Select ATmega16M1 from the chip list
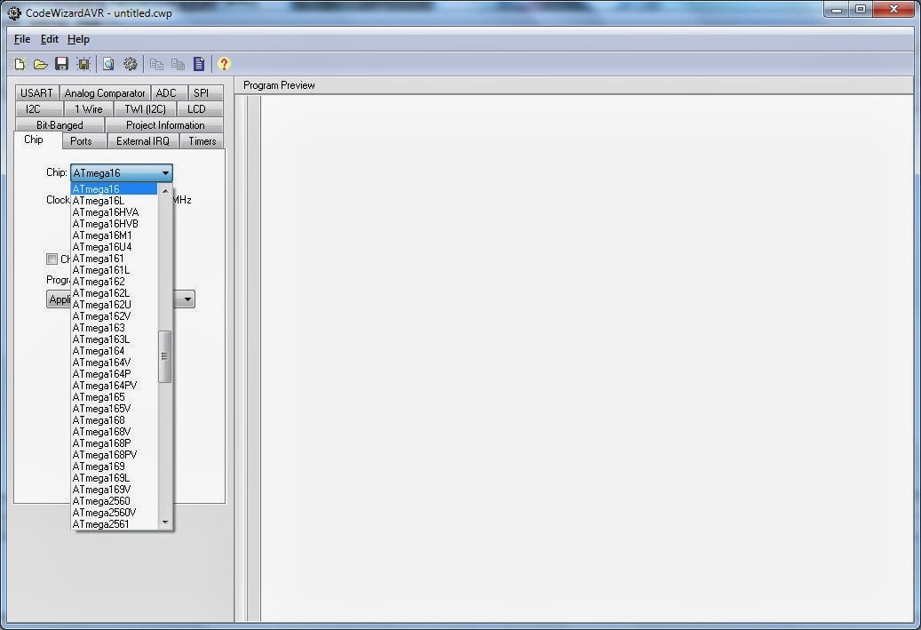The width and height of the screenshot is (921, 630). point(114,235)
